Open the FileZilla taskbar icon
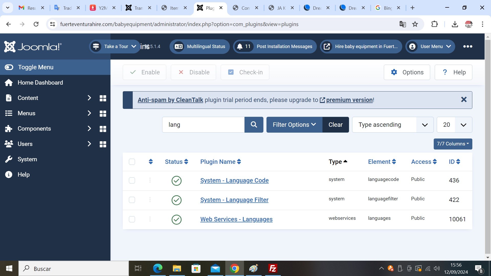Screen dimensions: 491x276 pyautogui.click(x=273, y=268)
